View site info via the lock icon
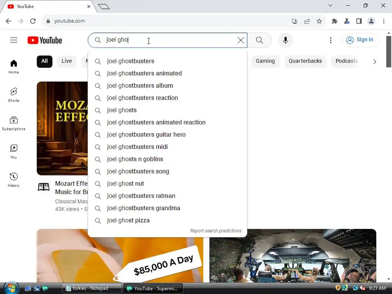This screenshot has height=294, width=392. coord(48,21)
